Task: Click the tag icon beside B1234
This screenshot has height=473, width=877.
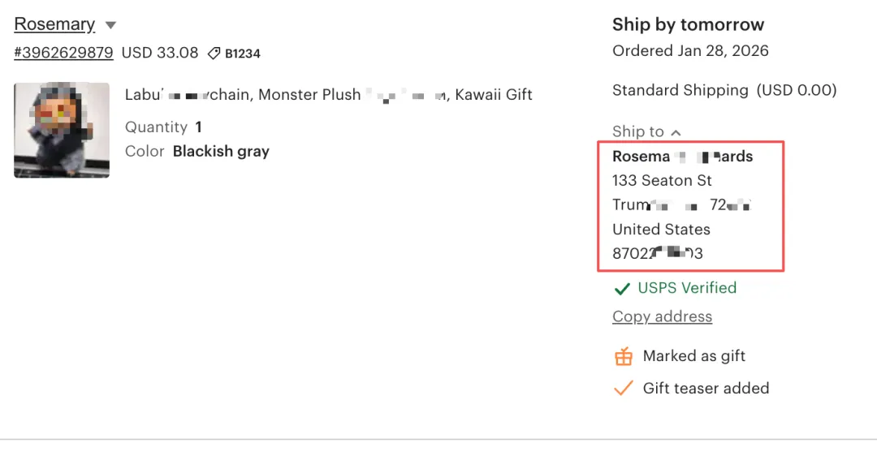Action: tap(214, 54)
